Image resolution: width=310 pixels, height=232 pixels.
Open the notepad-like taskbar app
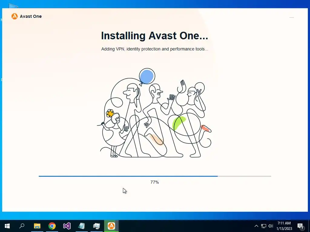[82, 226]
